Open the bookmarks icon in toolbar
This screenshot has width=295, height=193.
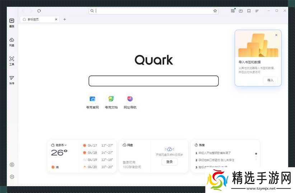[249, 11]
